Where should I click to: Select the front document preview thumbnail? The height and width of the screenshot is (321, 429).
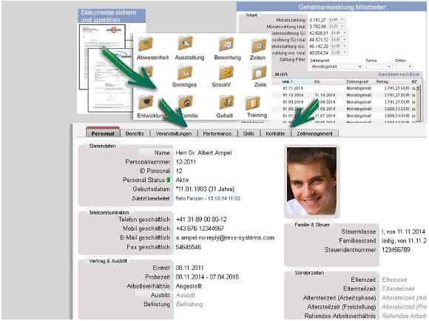point(109,81)
